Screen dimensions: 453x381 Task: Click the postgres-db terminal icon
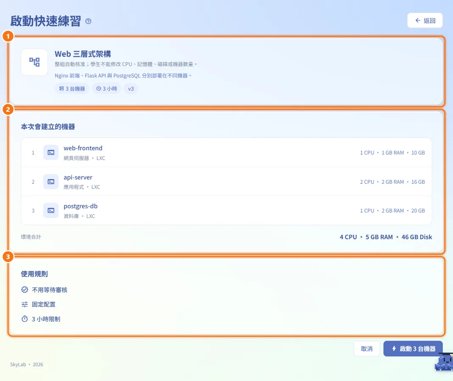point(51,210)
